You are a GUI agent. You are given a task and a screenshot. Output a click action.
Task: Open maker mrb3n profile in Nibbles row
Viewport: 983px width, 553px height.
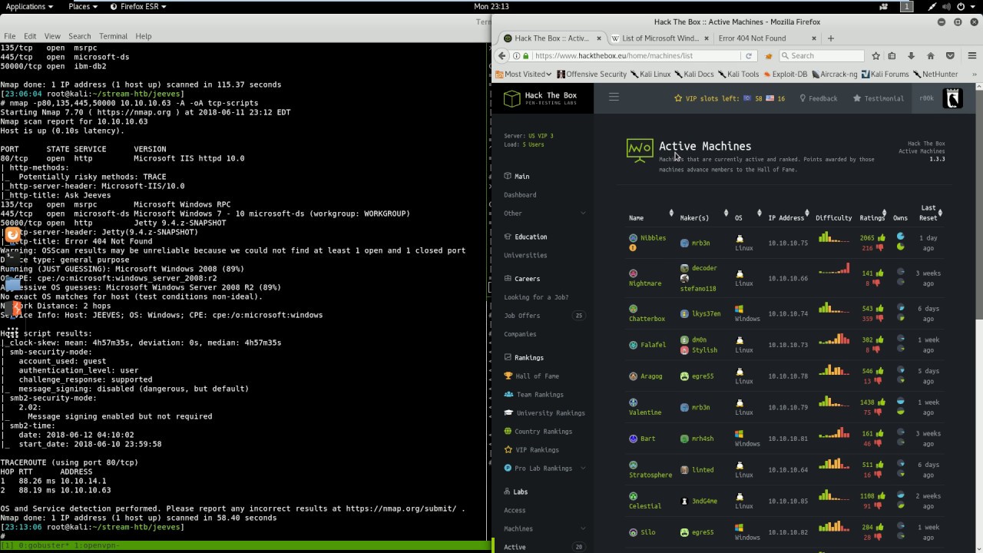(700, 243)
